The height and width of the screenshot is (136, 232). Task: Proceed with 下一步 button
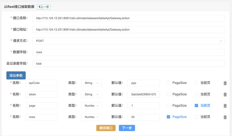pyautogui.click(x=127, y=128)
